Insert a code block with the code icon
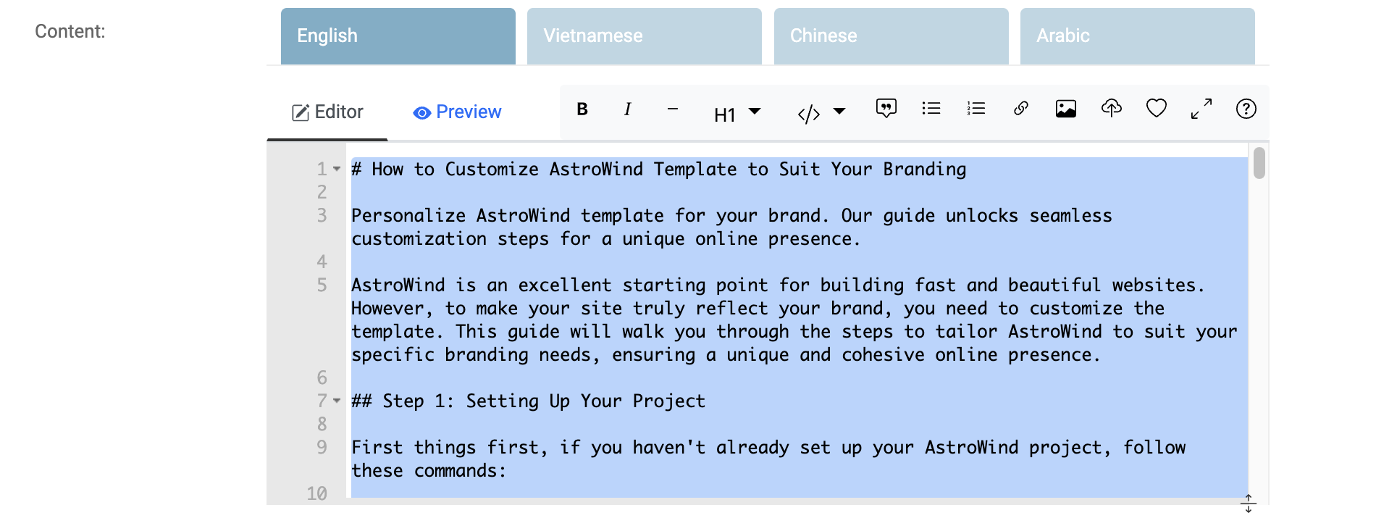The image size is (1376, 526). click(x=809, y=114)
